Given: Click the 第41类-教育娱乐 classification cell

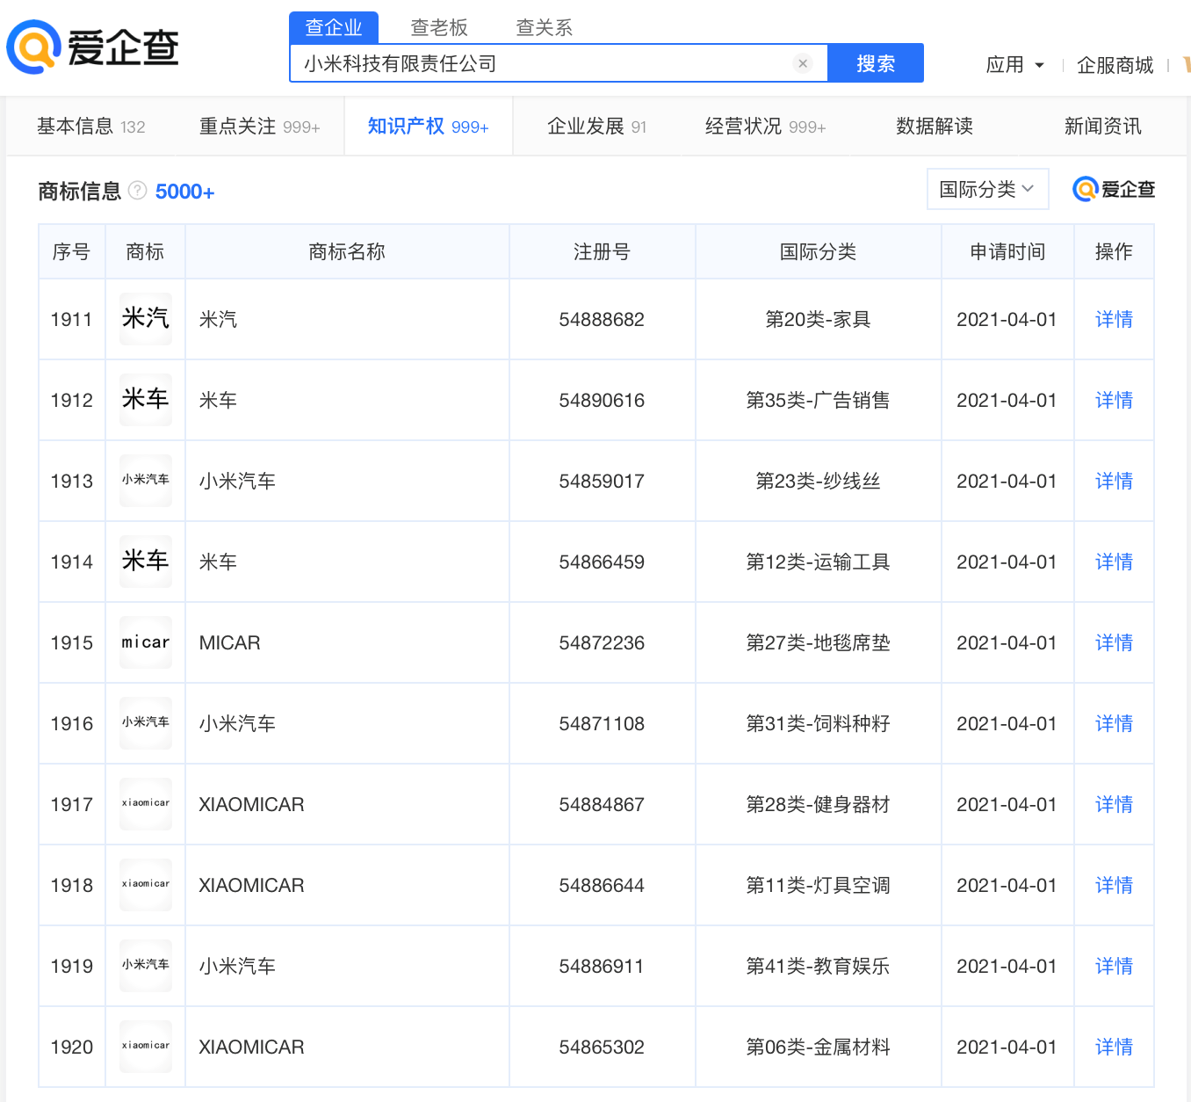Looking at the screenshot, I should click(818, 966).
